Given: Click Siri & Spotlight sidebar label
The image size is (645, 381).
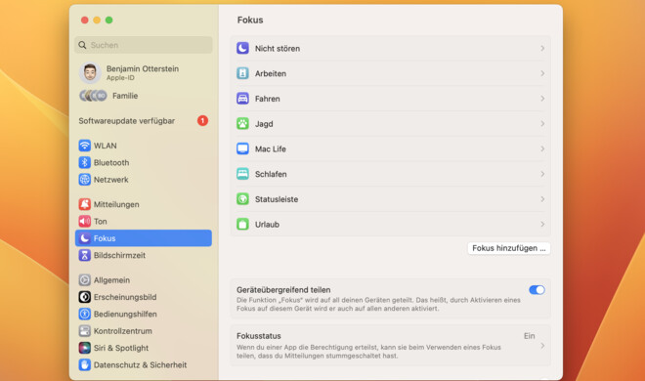Looking at the screenshot, I should 121,348.
